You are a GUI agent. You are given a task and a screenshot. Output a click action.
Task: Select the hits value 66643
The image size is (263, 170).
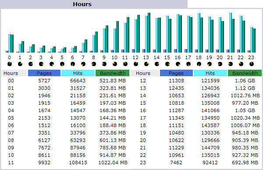pyautogui.click(x=78, y=81)
